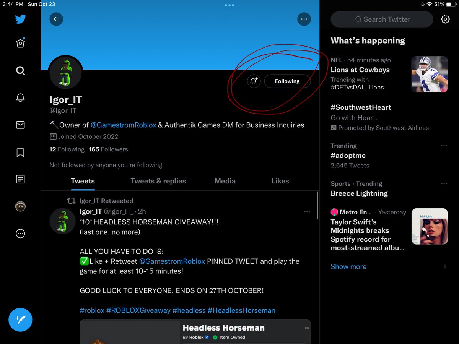This screenshot has height=344, width=459.
Task: Open Igor_IT Retweeted label
Action: [106, 201]
